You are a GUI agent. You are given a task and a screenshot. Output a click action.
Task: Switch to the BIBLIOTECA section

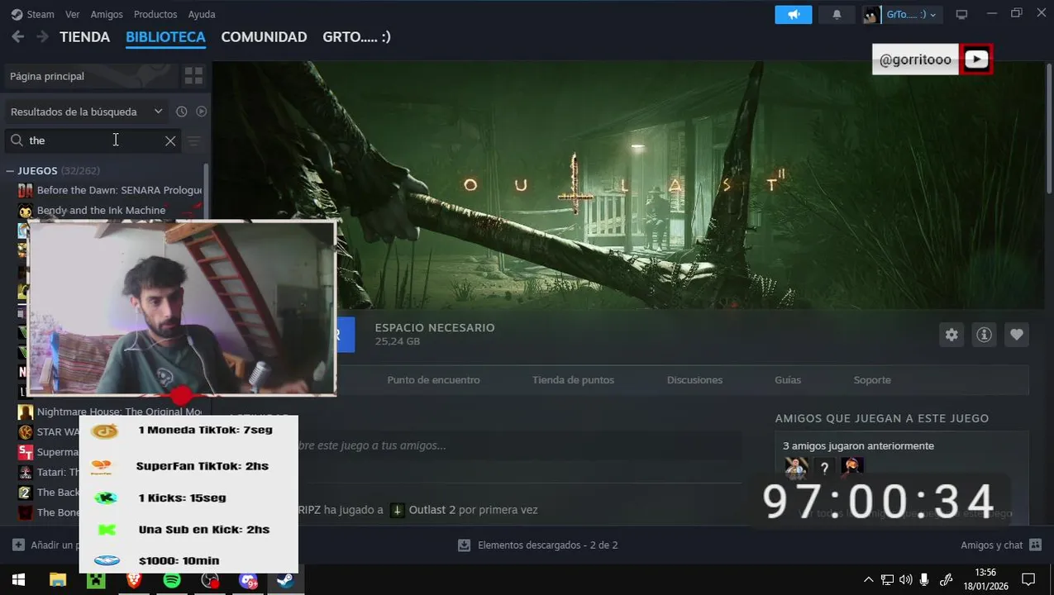[165, 37]
